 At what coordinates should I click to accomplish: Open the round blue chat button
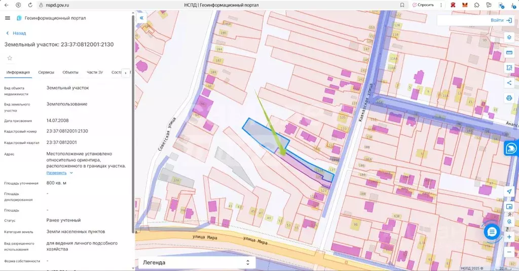pyautogui.click(x=492, y=232)
